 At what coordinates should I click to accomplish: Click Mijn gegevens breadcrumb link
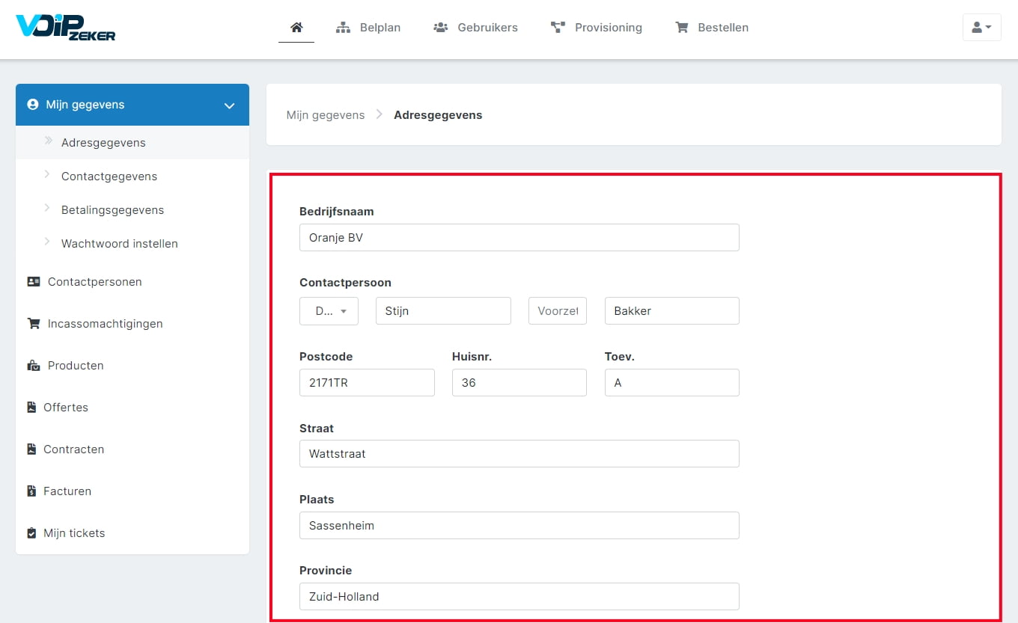click(x=326, y=115)
